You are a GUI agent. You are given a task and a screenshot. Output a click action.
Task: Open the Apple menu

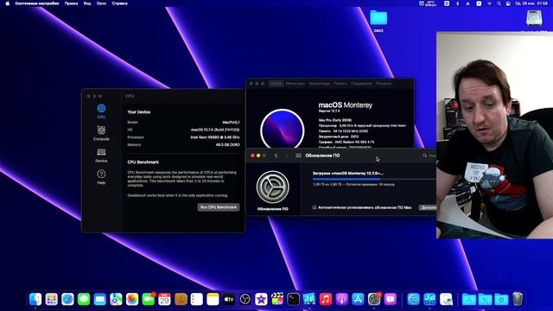(8, 3)
